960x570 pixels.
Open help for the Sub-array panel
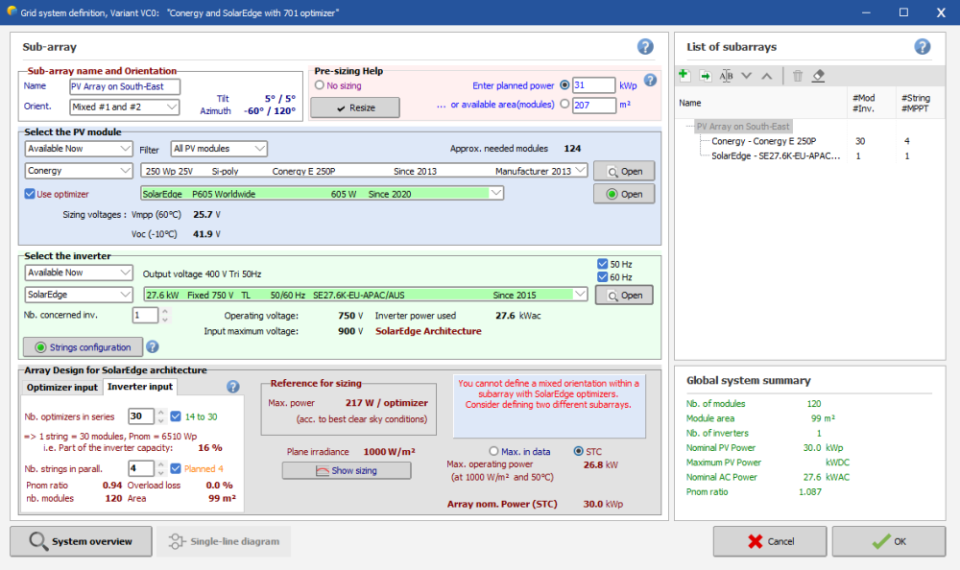click(645, 47)
